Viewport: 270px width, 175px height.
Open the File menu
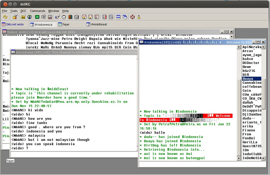[x=4, y=11]
